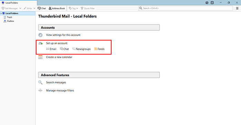241x125 pixels.
Task: Click View settings for this account
Action: pyautogui.click(x=63, y=35)
